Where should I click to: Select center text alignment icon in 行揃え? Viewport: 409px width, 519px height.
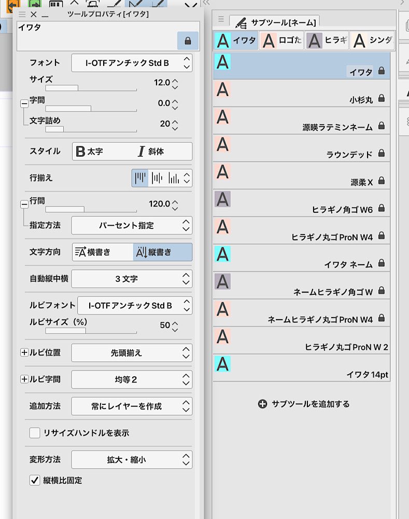(x=157, y=178)
